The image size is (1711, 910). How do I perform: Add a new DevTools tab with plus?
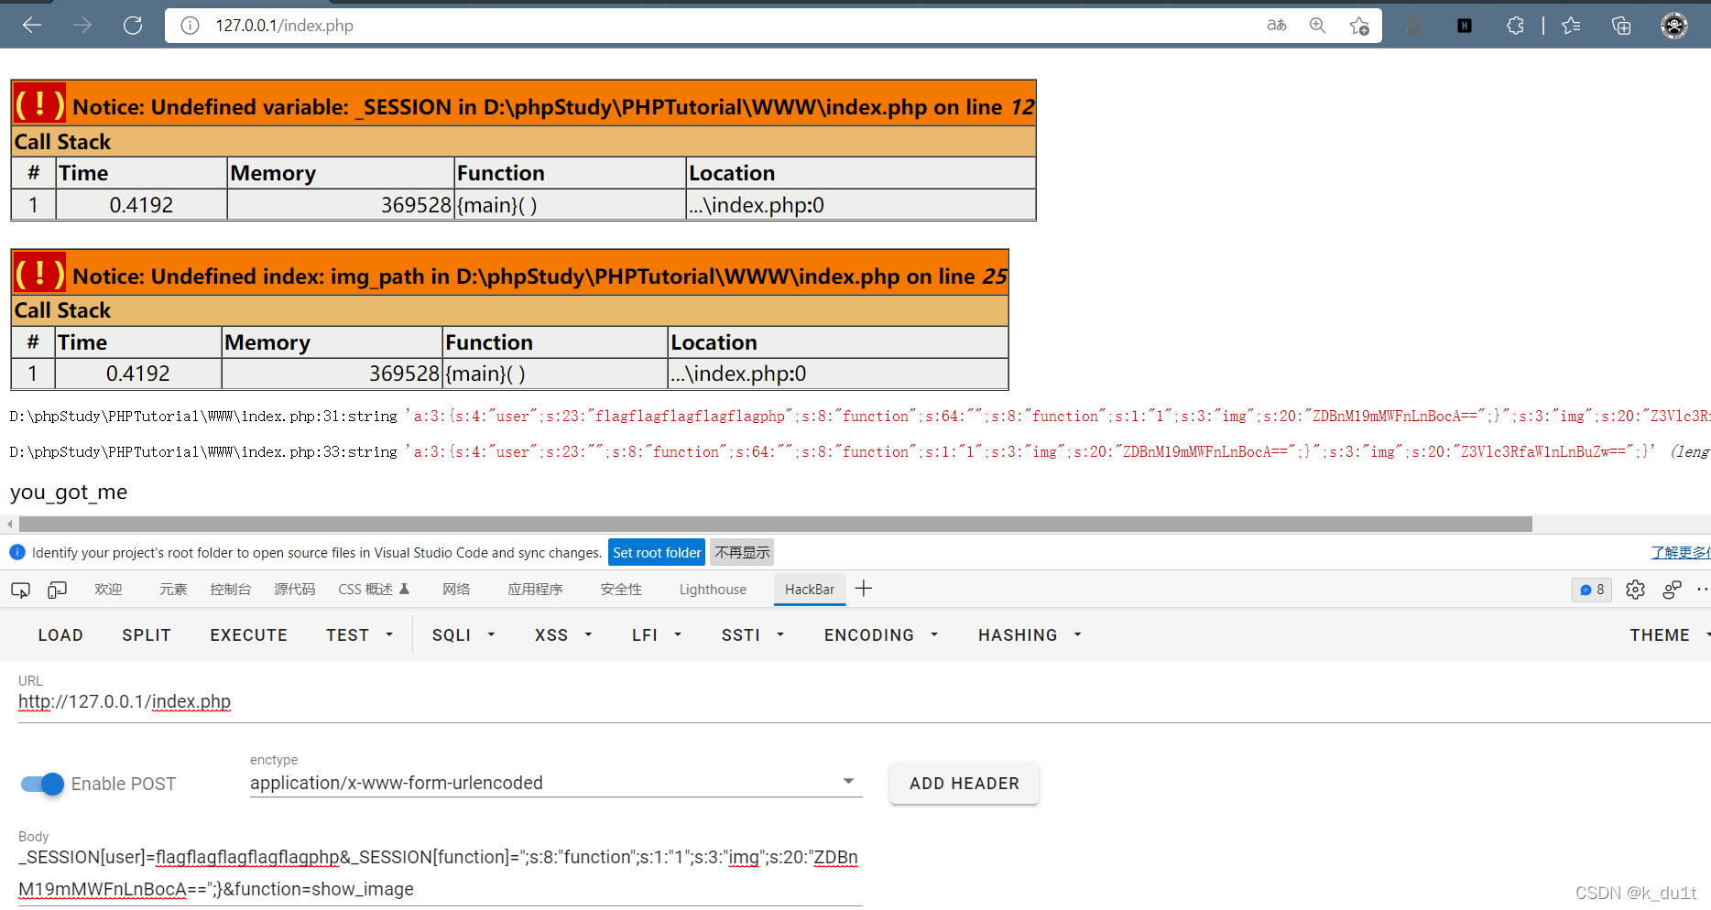tap(863, 589)
